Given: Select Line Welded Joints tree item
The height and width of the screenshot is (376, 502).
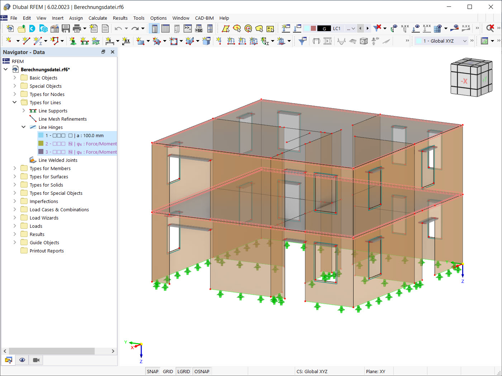Looking at the screenshot, I should 58,160.
